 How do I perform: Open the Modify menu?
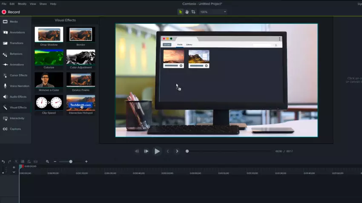click(22, 4)
